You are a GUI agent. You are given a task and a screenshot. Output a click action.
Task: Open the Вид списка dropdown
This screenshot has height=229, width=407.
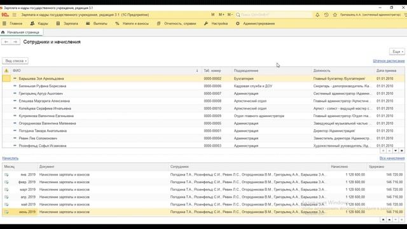[x=15, y=61]
